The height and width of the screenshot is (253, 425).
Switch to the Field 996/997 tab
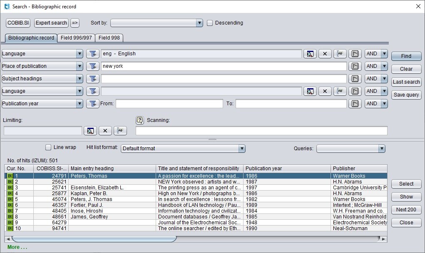click(x=76, y=38)
